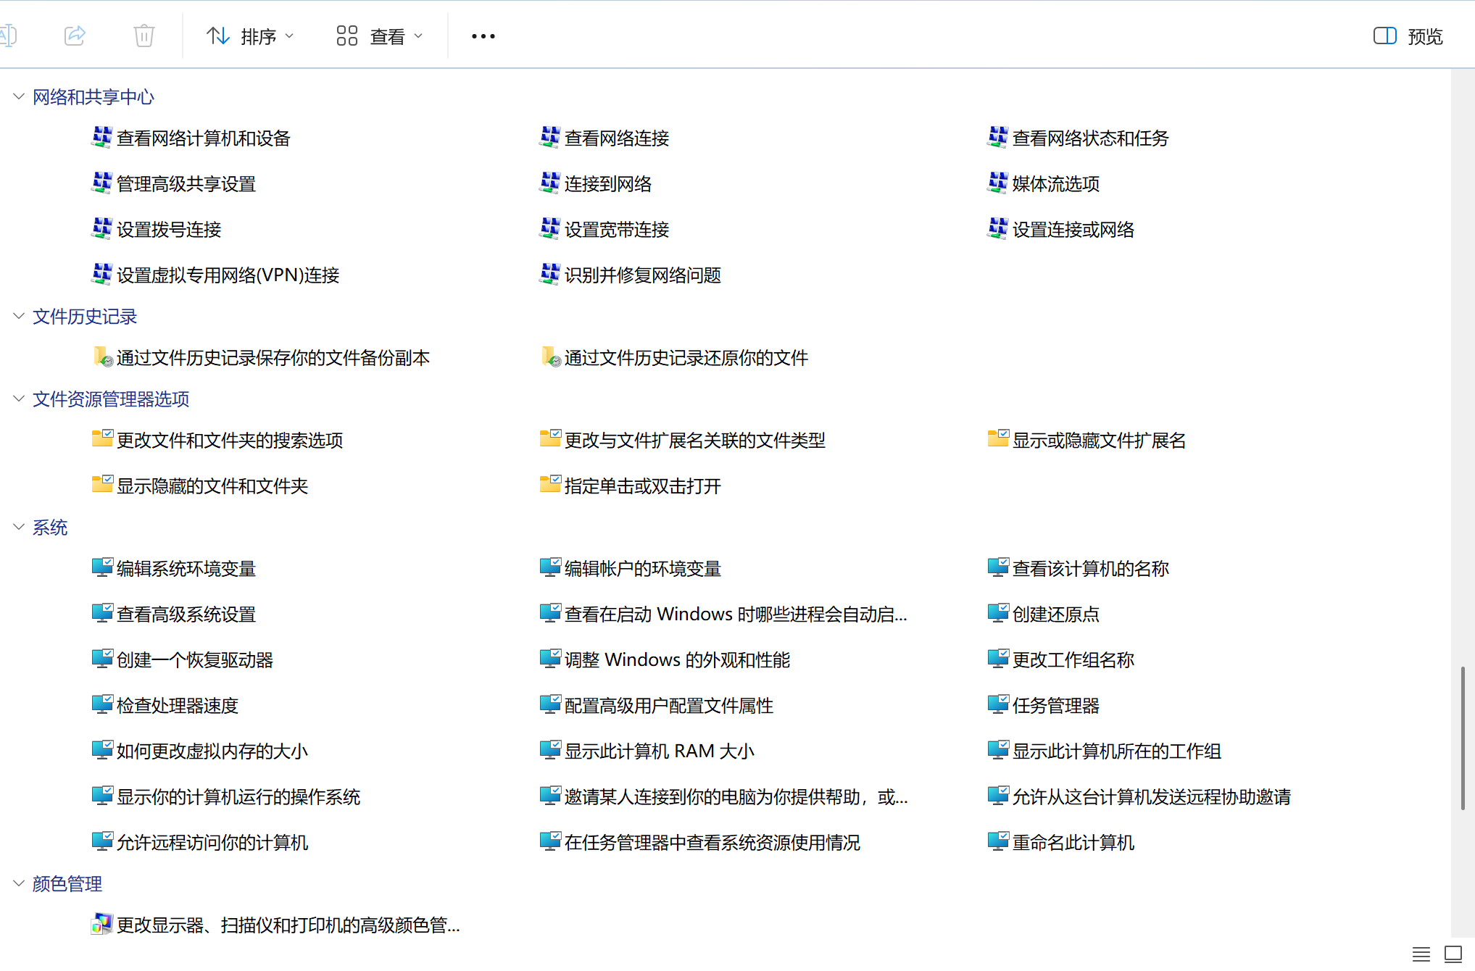Click the vertical scrollbar thumb

click(x=1463, y=738)
